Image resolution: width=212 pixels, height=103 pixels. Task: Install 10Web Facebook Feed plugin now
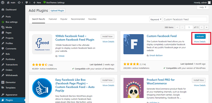108,36
